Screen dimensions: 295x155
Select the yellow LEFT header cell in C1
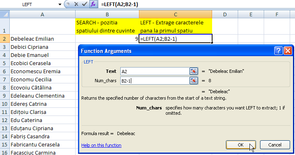176,26
